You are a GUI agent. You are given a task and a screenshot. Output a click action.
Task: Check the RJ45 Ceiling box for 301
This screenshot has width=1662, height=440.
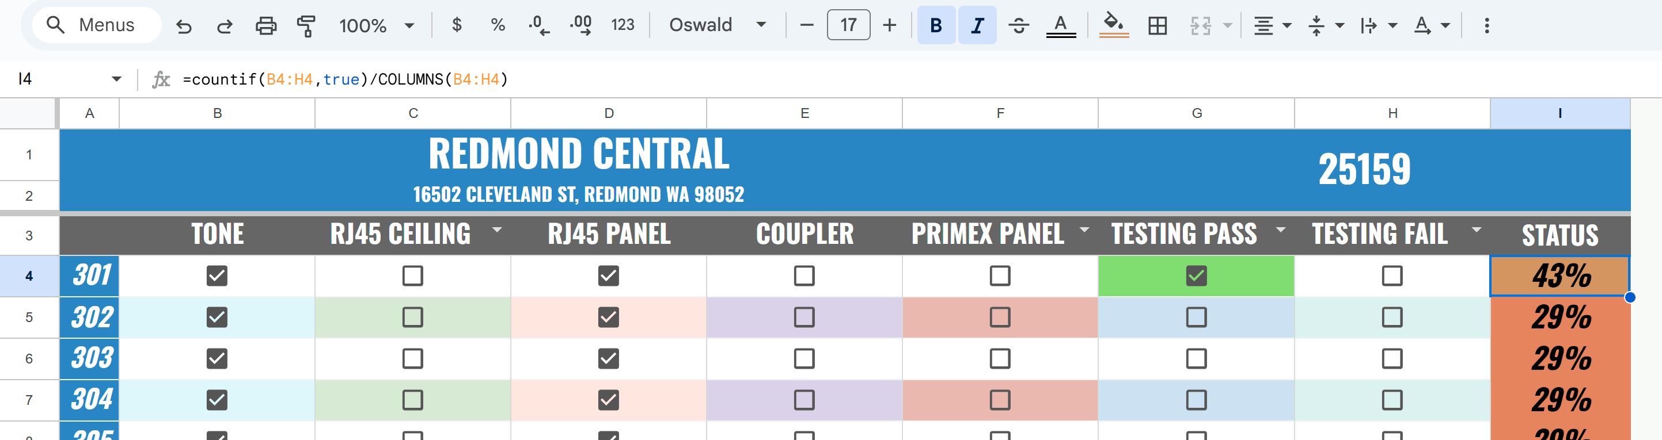click(413, 276)
